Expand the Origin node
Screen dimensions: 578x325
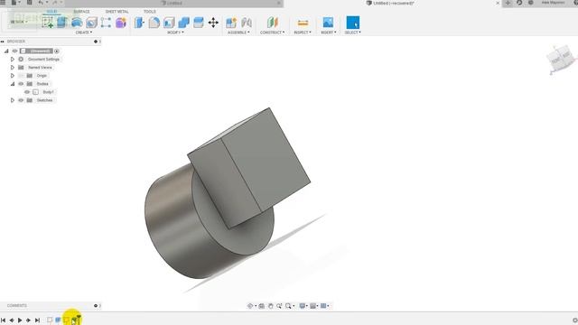[x=12, y=76]
